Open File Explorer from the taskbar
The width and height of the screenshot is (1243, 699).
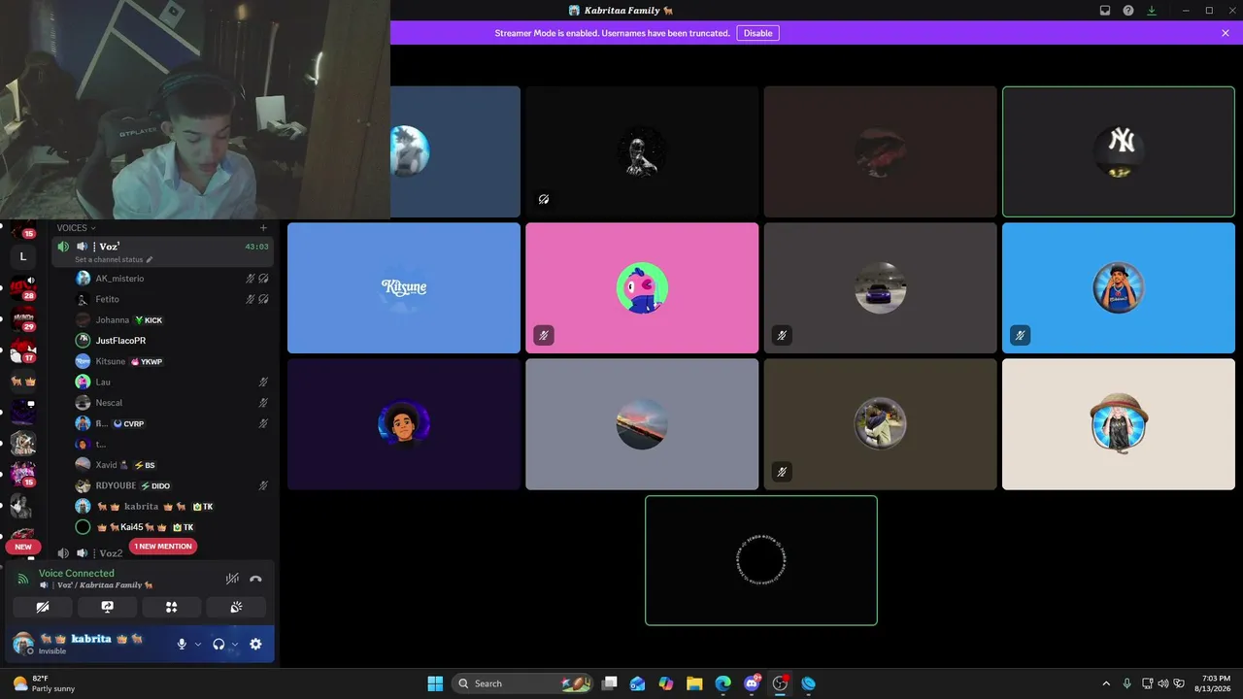(x=694, y=683)
